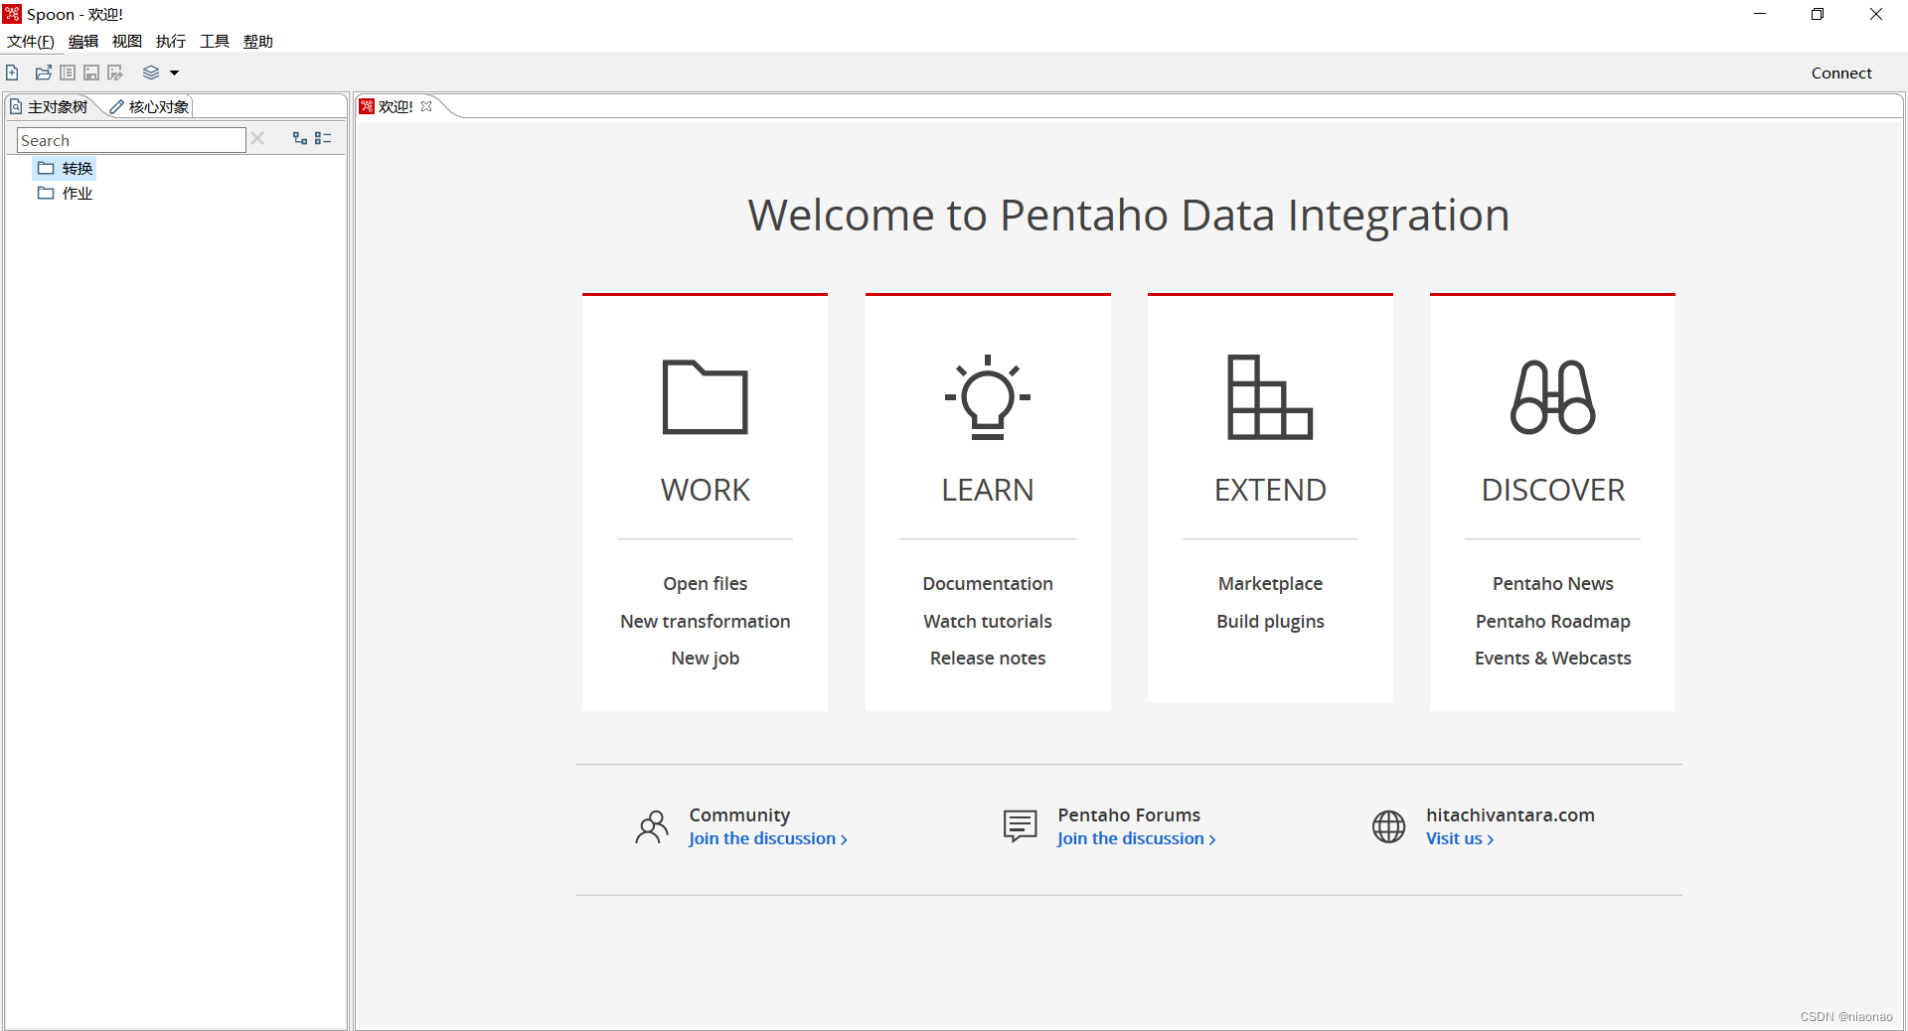Click the EXTEND heading
1908x1031 pixels.
1270,490
